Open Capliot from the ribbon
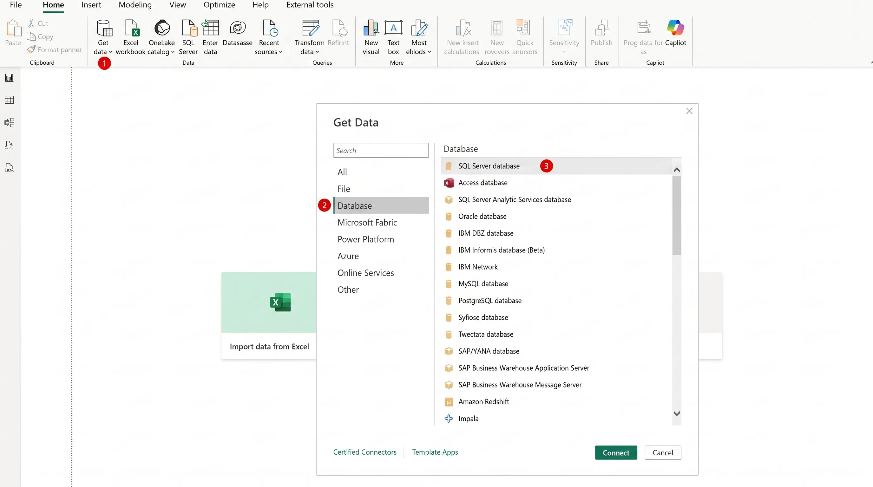This screenshot has height=487, width=873. tap(676, 33)
